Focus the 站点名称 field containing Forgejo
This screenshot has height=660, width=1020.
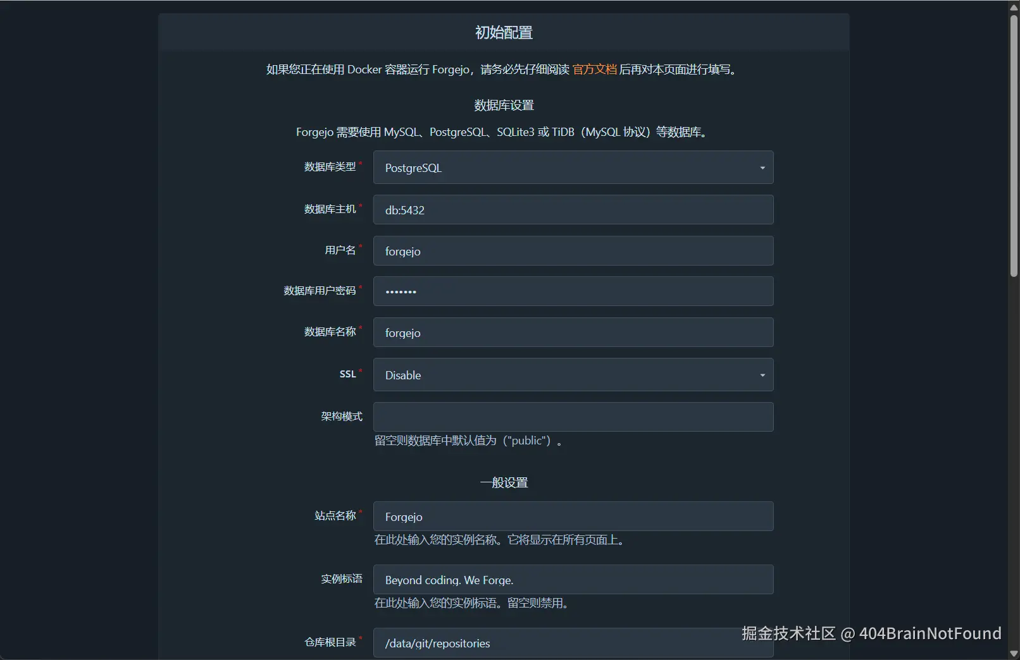coord(573,516)
